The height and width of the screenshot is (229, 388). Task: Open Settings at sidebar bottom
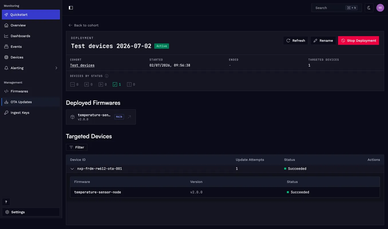coord(31,212)
